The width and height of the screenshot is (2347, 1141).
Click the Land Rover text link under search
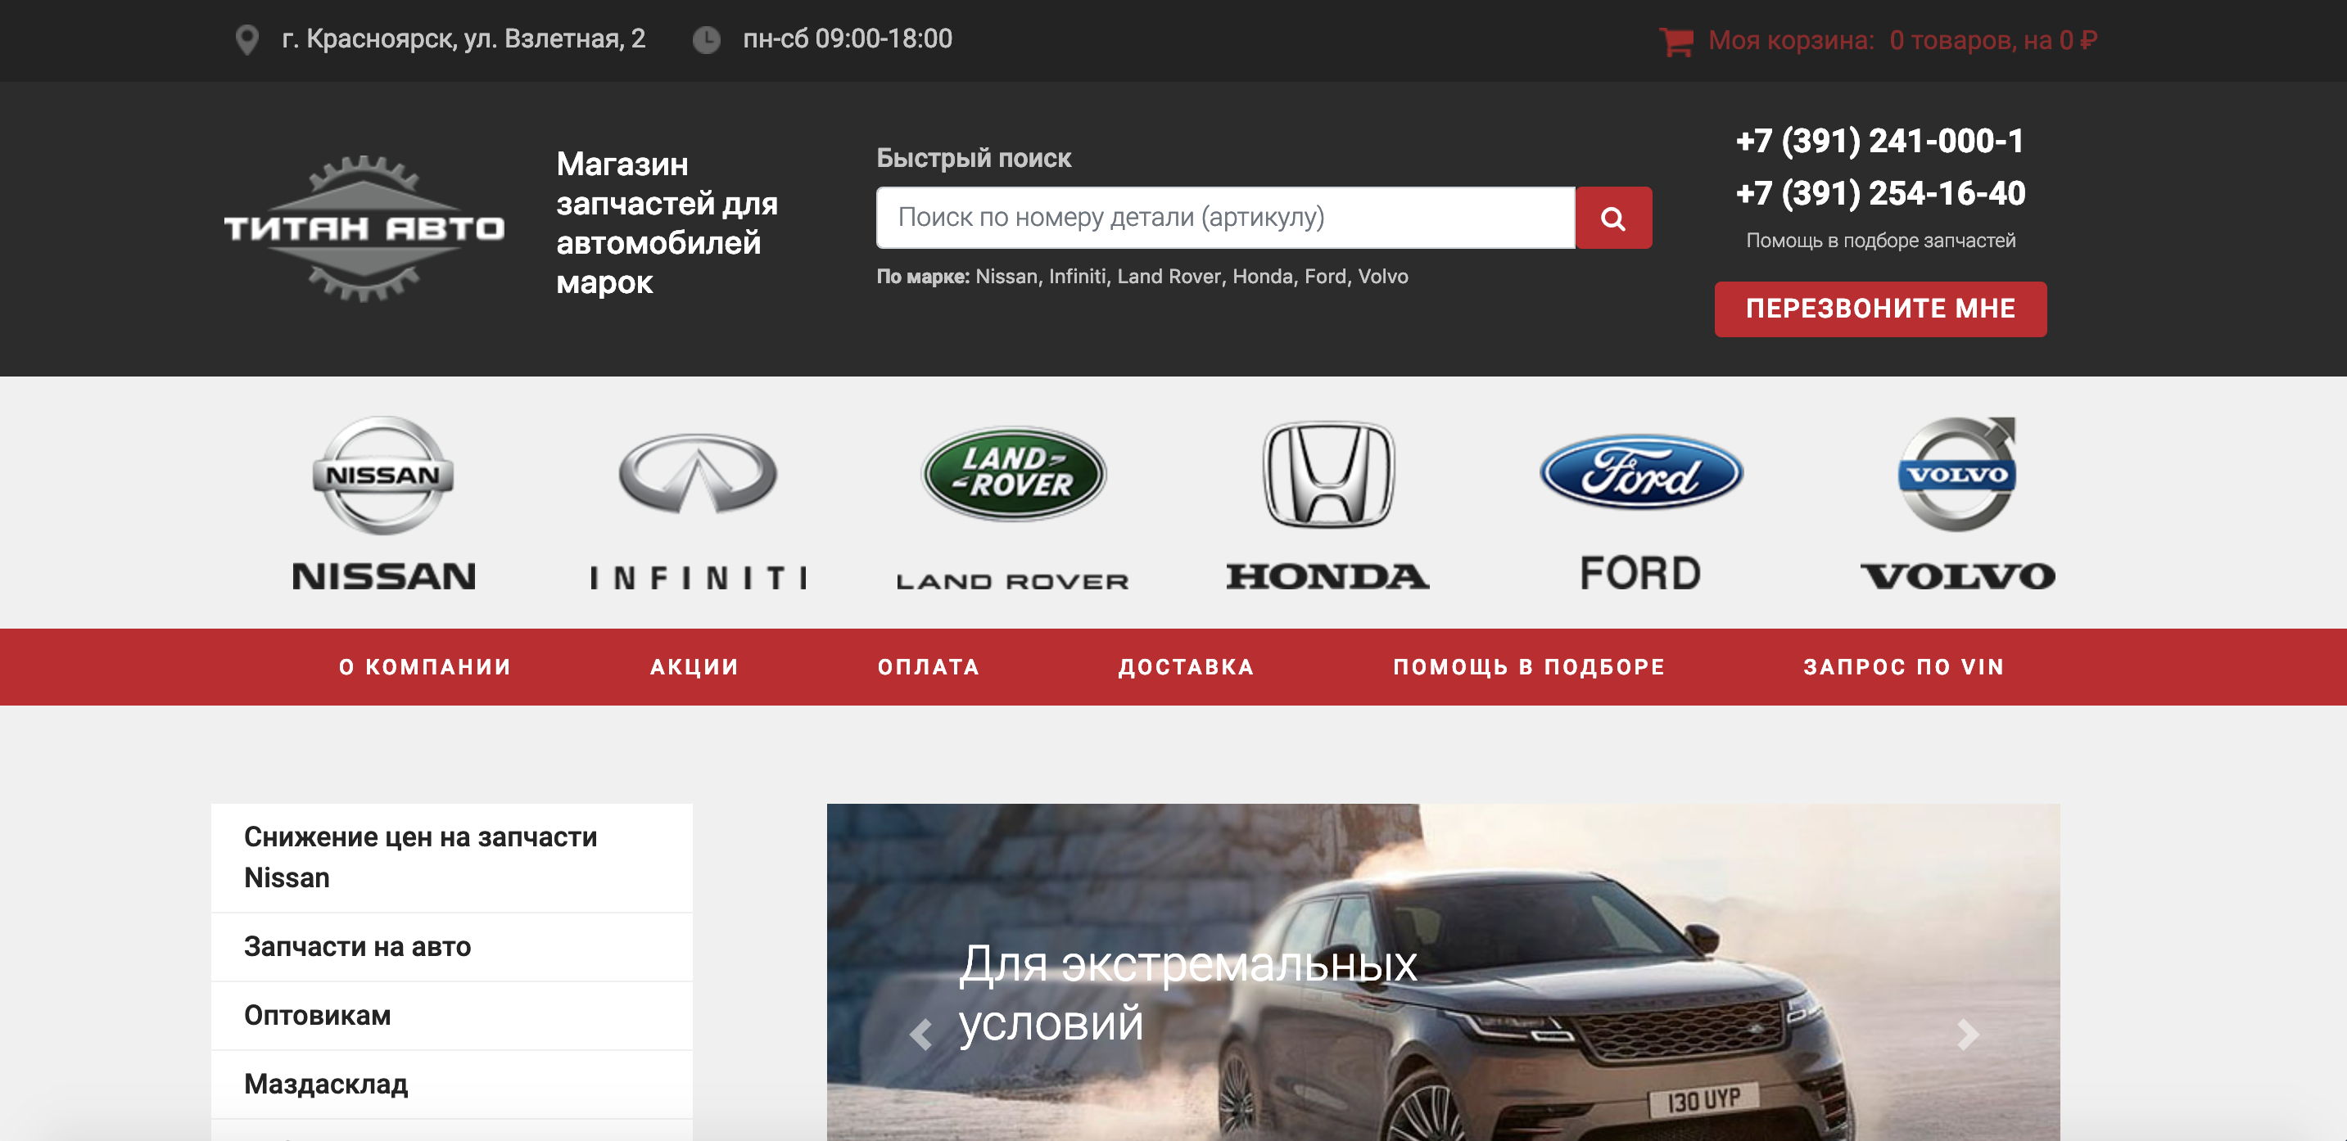click(x=1169, y=277)
